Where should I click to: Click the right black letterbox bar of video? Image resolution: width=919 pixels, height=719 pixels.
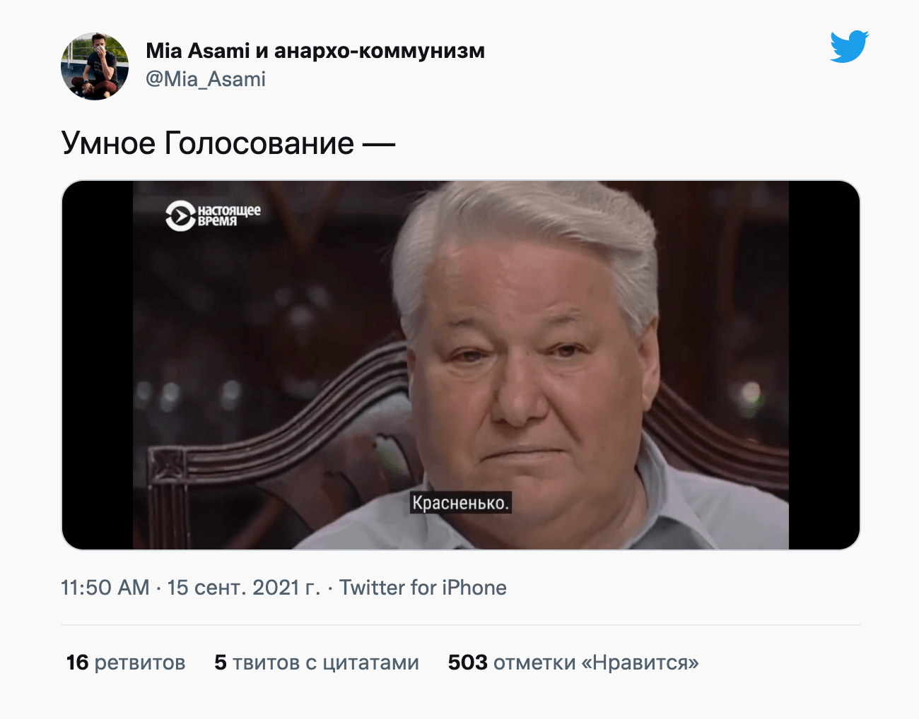tap(824, 365)
